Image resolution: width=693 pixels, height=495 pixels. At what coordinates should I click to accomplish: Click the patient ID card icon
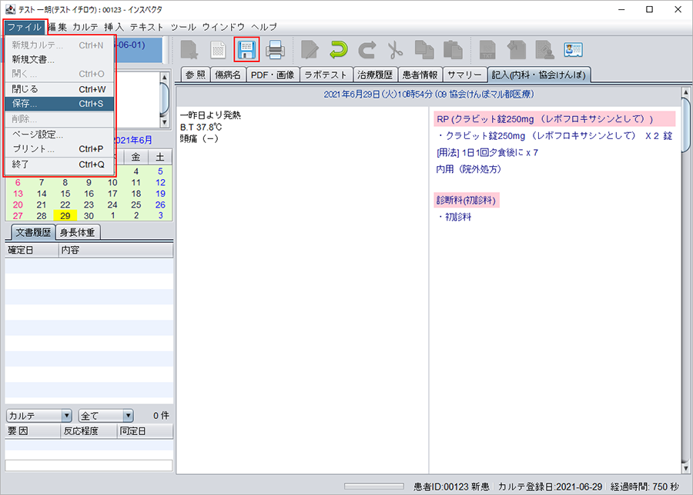coord(573,50)
